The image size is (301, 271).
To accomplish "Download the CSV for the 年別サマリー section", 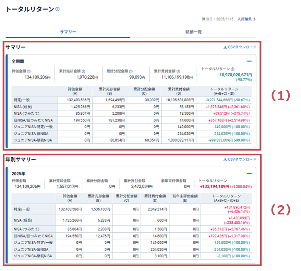I will click(x=240, y=159).
